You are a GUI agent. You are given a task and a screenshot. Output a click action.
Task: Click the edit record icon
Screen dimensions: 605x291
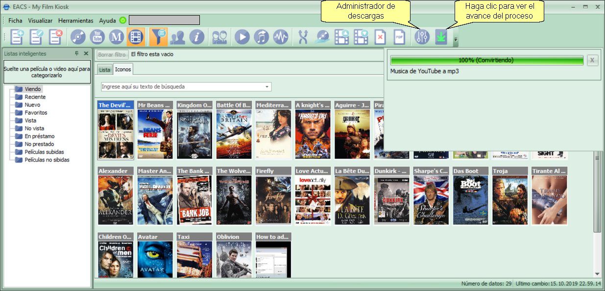point(37,37)
